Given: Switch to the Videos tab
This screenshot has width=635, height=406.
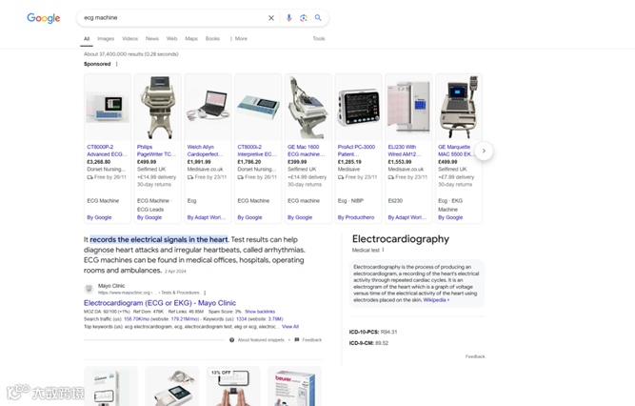Looking at the screenshot, I should (x=130, y=38).
